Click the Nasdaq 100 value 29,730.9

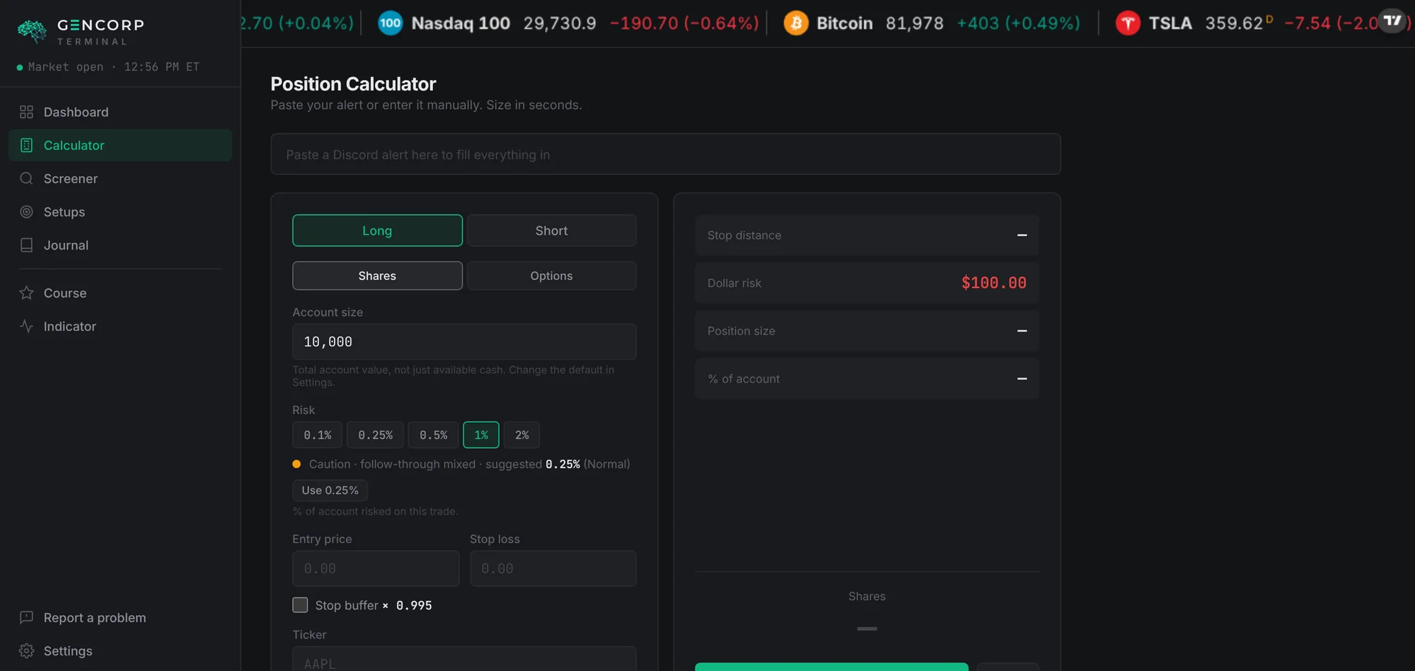click(x=560, y=23)
